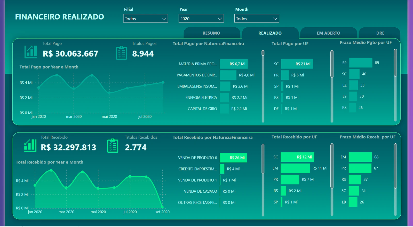
Task: Click the EM bar in Prazo Médio Receb.
Action: point(360,157)
